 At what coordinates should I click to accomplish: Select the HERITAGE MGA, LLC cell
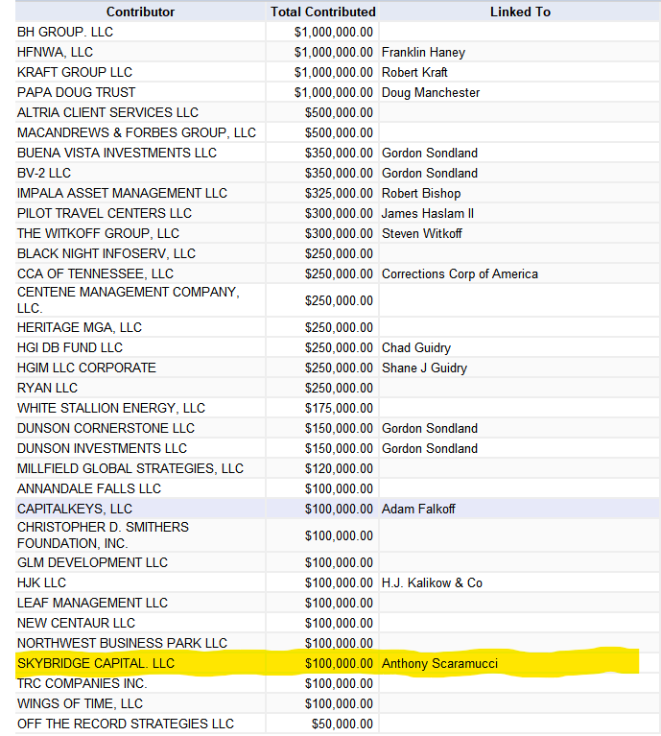pos(140,327)
